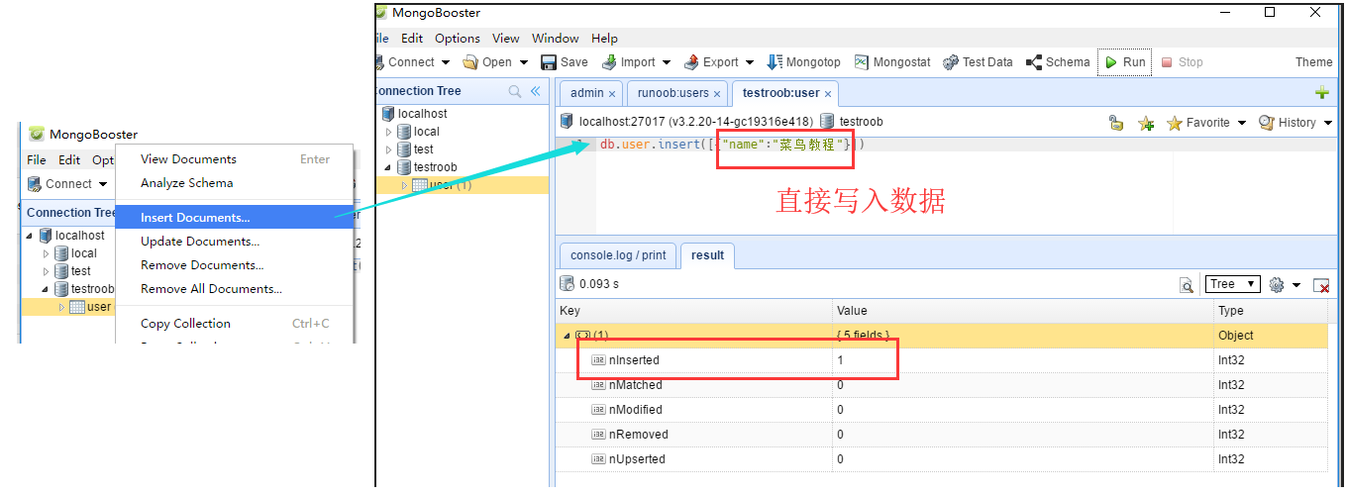1346x495 pixels.
Task: Collapse the (1) result object row
Action: [567, 336]
